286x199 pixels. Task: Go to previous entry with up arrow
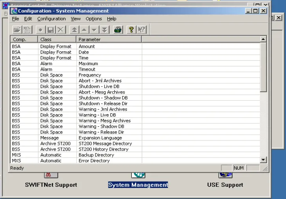click(84, 30)
